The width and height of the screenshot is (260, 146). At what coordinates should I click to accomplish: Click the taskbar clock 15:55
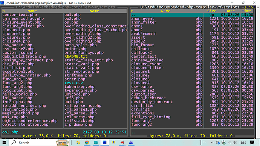click(243, 143)
